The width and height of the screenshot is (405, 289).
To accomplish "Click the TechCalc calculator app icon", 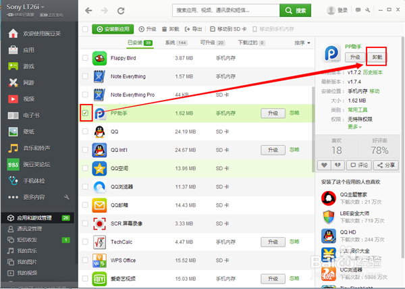I will click(99, 242).
